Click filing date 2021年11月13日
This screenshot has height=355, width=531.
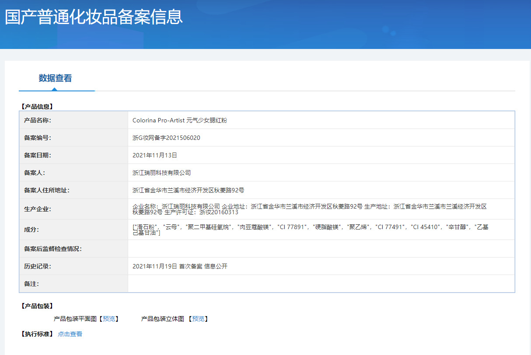[x=154, y=155]
